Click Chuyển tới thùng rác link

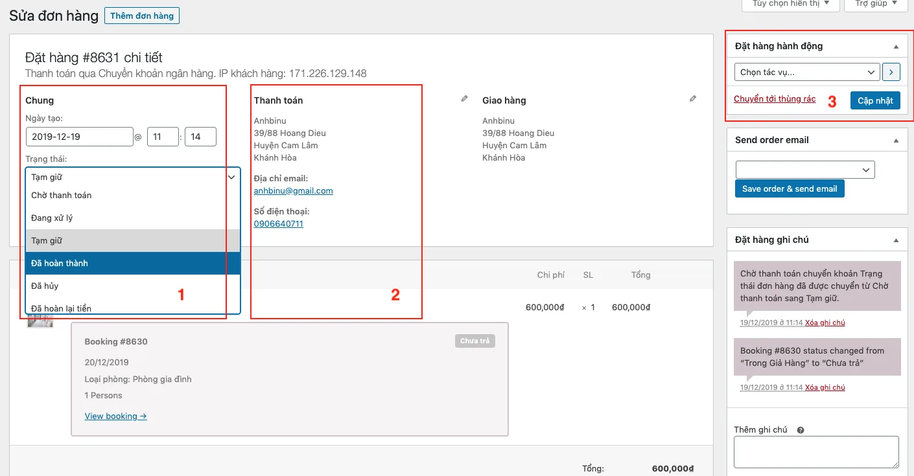point(775,99)
